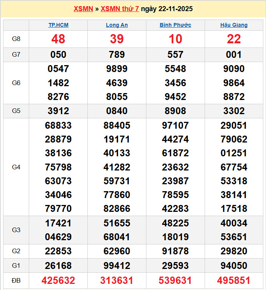Select the Bình Phước column header link
Screen dimensions: 266x290
[175, 25]
